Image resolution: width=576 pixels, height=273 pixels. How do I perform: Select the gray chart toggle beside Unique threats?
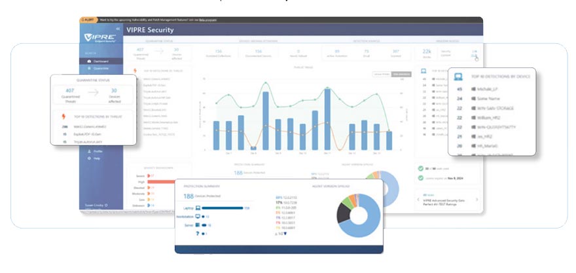coord(401,74)
